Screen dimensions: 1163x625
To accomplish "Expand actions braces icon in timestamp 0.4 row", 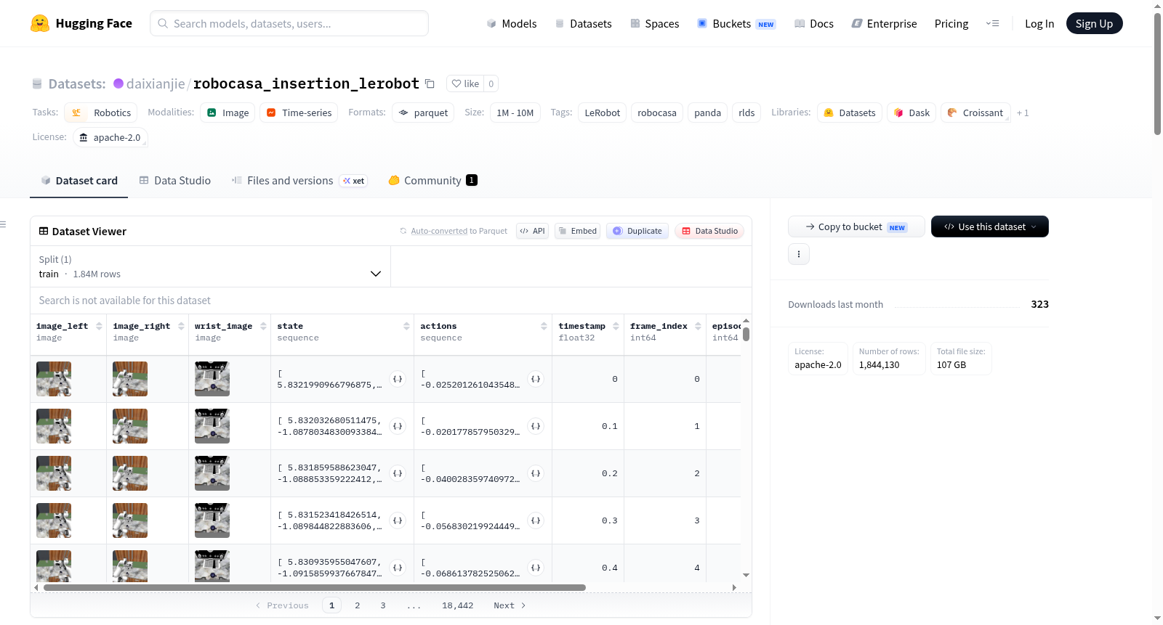I will tap(536, 568).
